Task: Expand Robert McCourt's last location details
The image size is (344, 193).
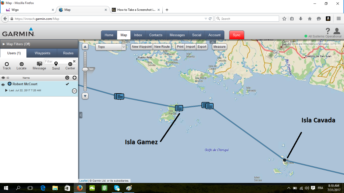Action: tap(6, 90)
